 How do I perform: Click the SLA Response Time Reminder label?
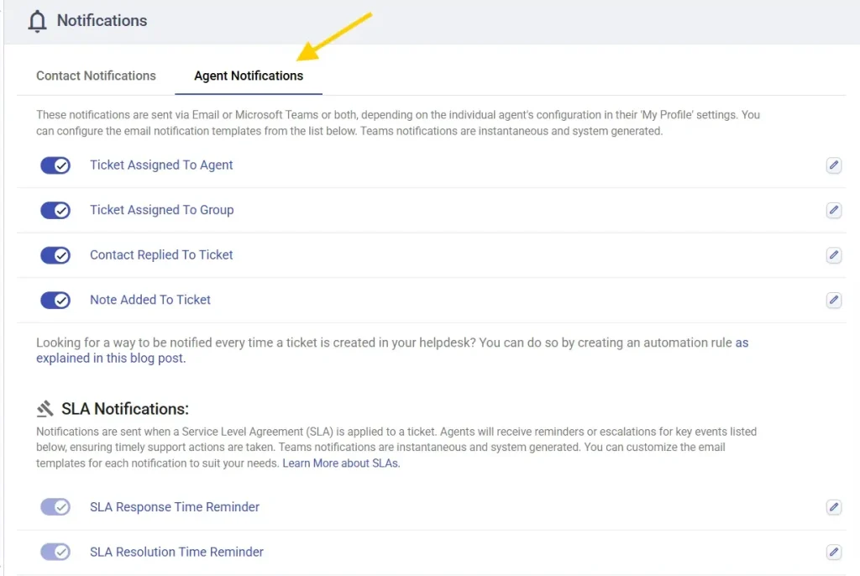tap(175, 507)
